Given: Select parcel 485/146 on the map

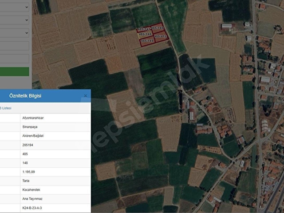Looking at the screenshot, I should click(157, 28).
